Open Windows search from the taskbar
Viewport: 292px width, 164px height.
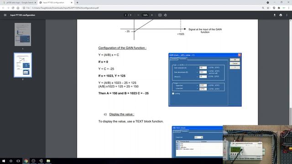click(11, 161)
